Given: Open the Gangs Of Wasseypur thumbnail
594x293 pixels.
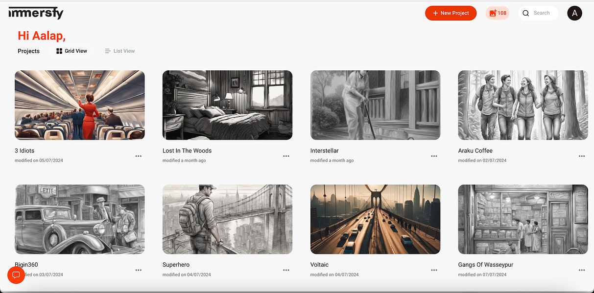Looking at the screenshot, I should [x=523, y=219].
